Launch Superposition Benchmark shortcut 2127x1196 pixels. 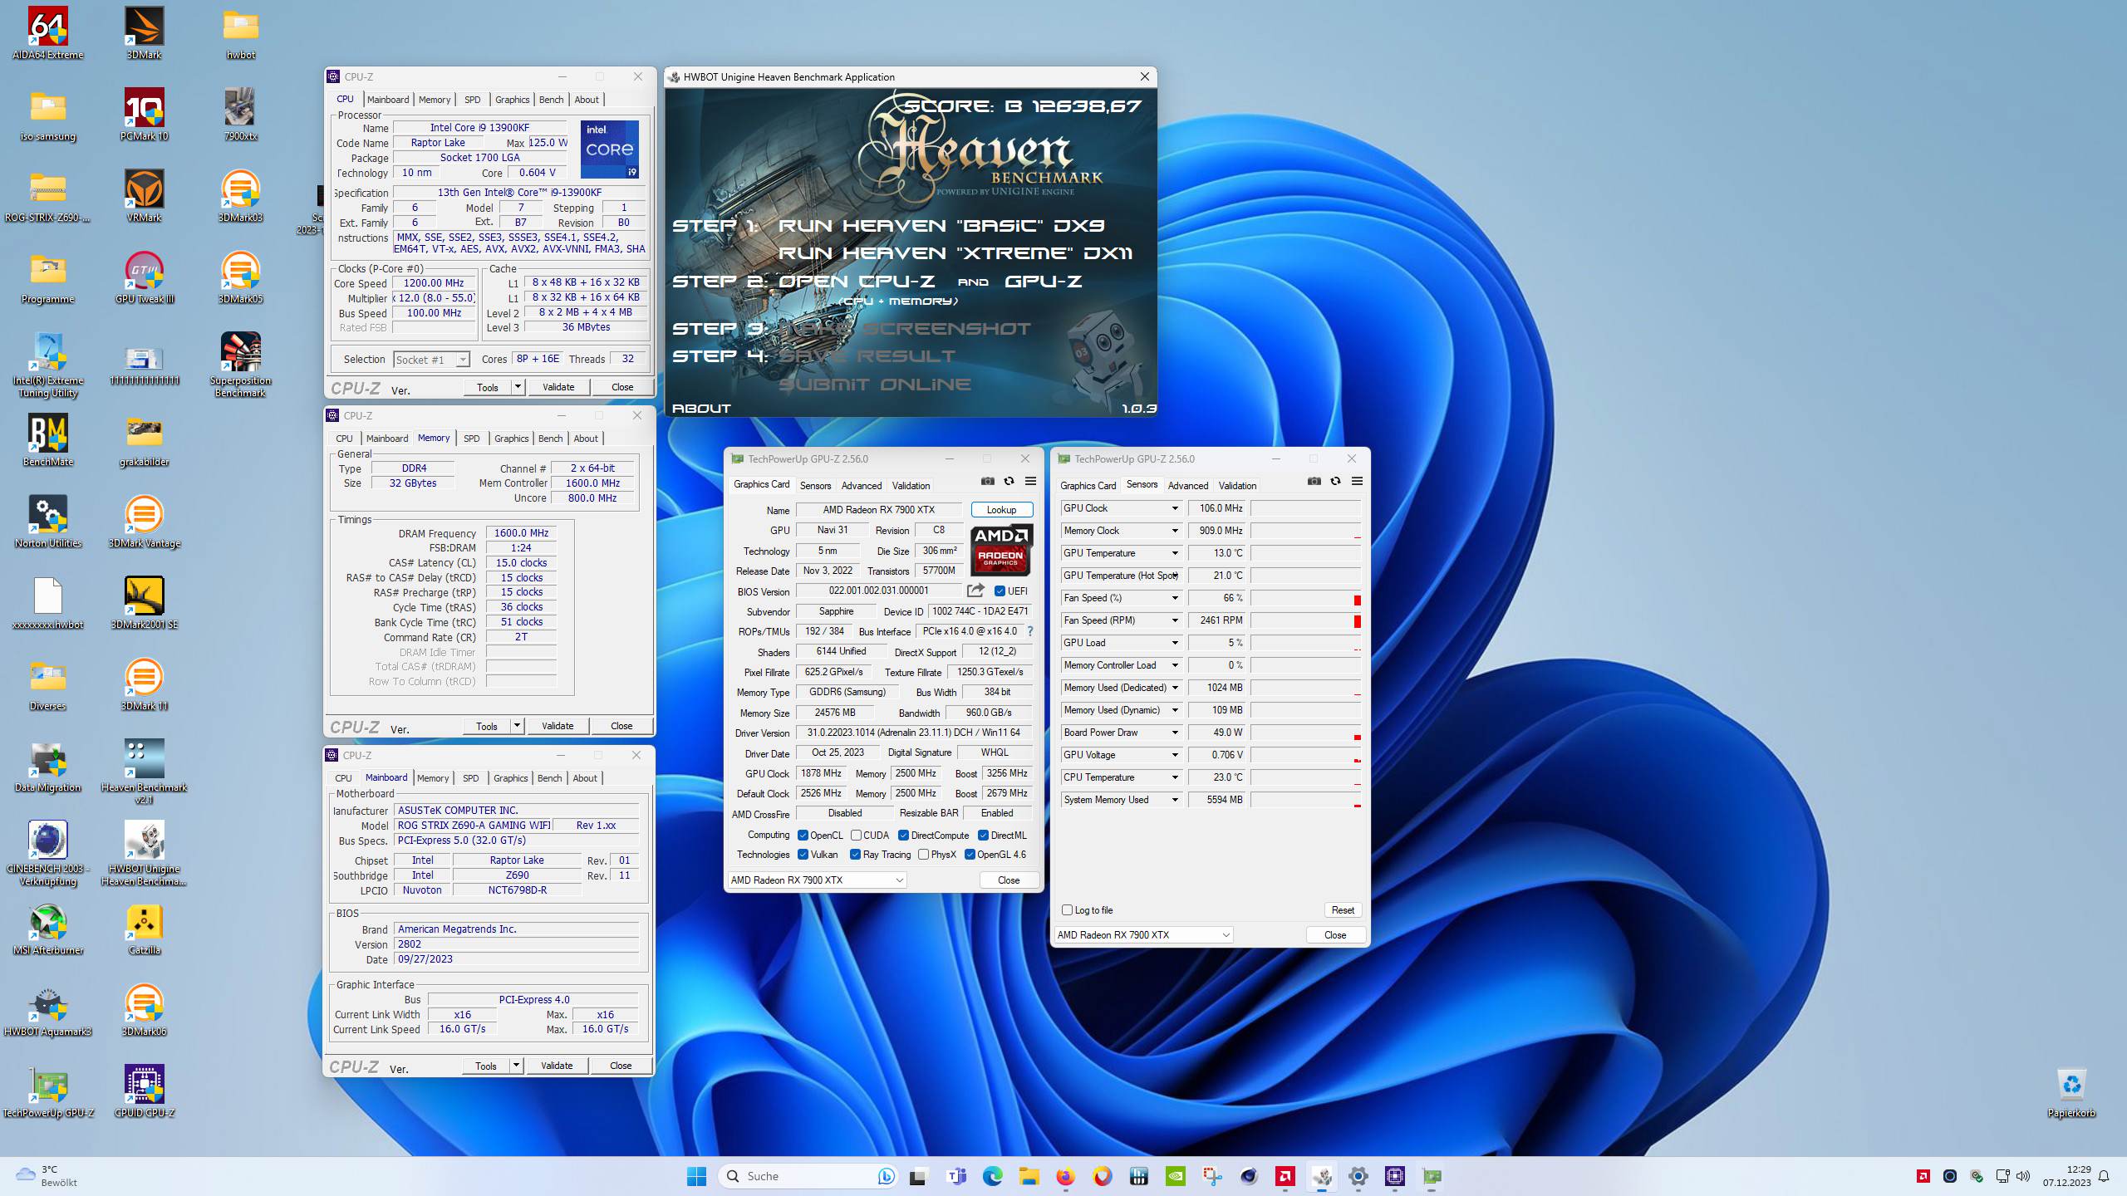[240, 365]
